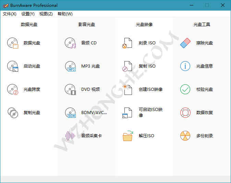Click the 校验光盘 label

[205, 89]
